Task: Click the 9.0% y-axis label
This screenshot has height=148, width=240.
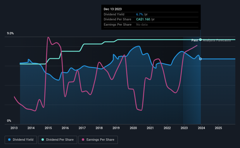Action: click(x=10, y=34)
